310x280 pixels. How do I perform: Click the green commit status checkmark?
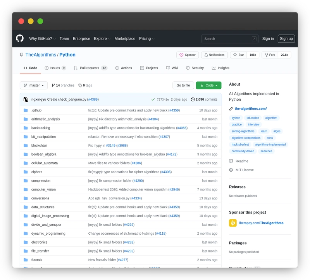tap(153, 100)
